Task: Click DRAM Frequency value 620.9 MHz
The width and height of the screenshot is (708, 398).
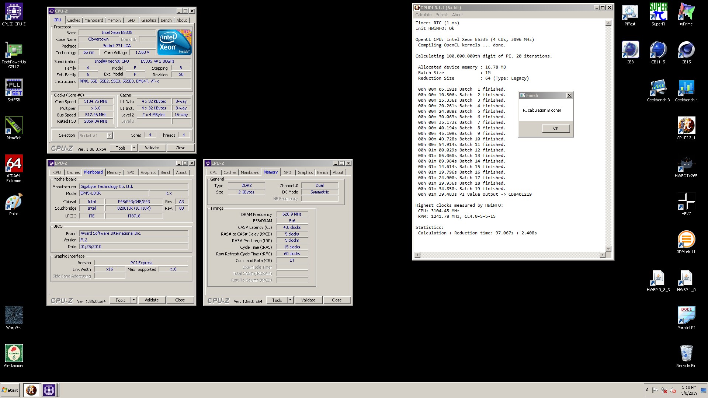Action: click(292, 214)
